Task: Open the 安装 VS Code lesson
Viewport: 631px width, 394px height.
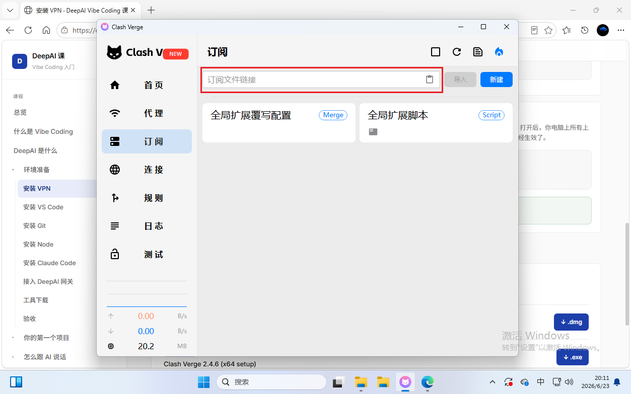Action: (43, 207)
